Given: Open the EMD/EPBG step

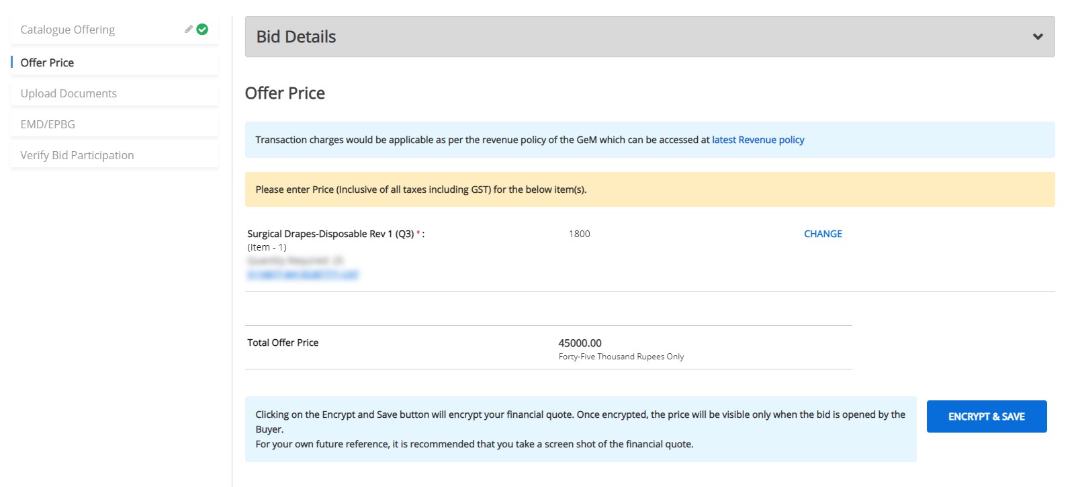Looking at the screenshot, I should [x=48, y=124].
